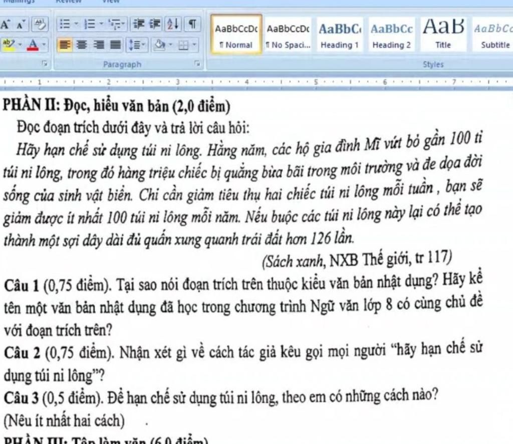Click the text 'với đoạn trích trên?'

[58, 330]
